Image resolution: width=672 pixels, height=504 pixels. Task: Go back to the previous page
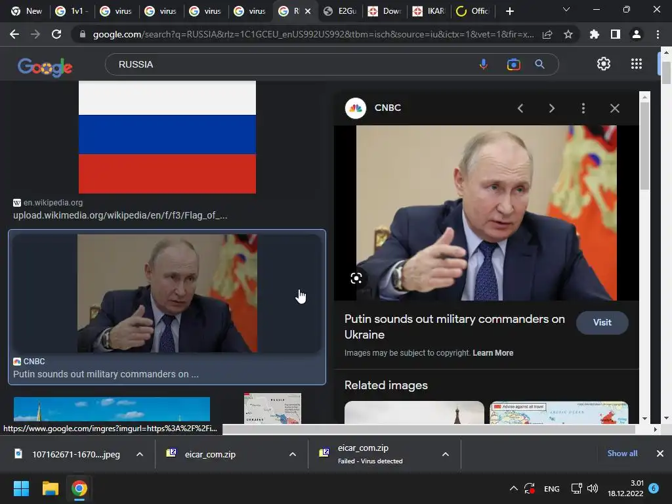click(14, 34)
